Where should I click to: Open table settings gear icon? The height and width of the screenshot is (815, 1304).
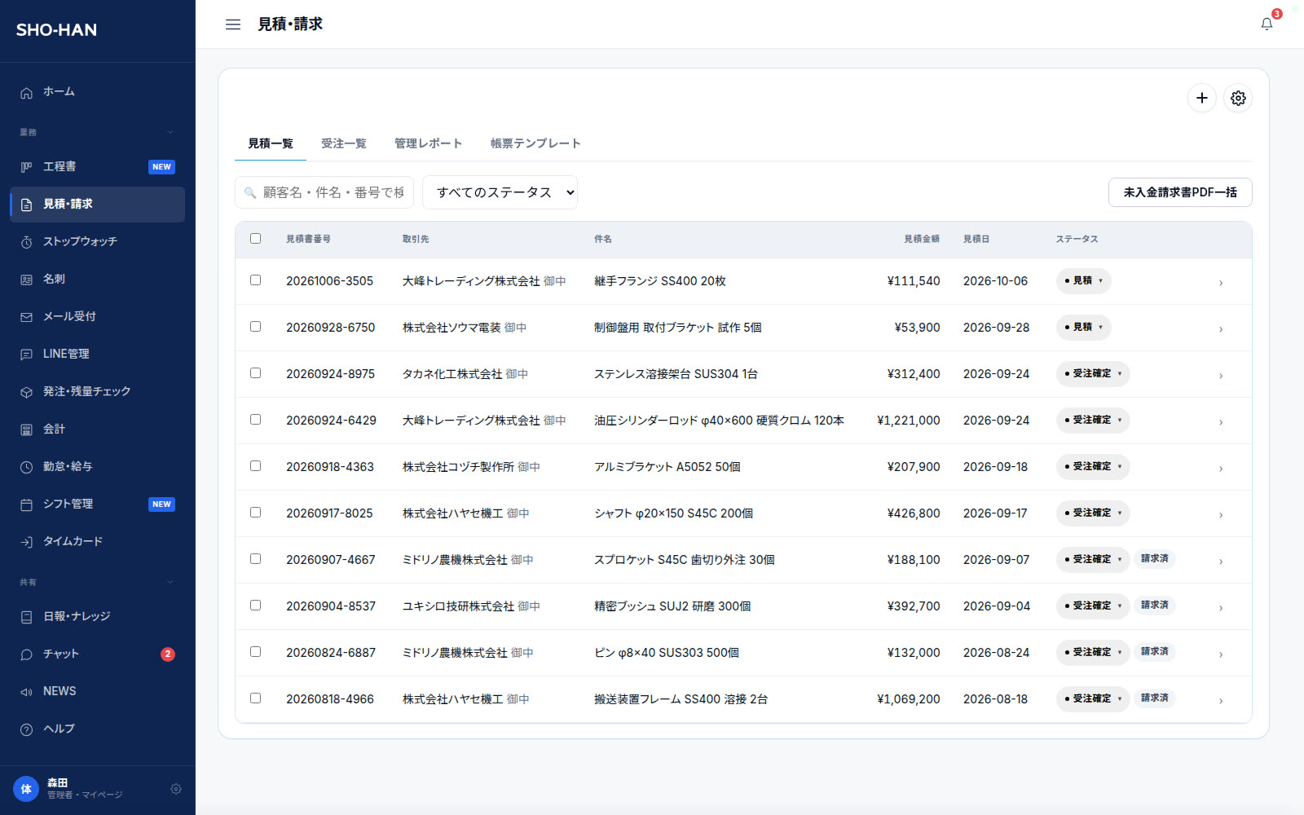click(1238, 98)
